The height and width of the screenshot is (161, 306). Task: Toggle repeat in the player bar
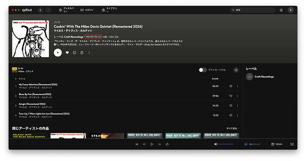click(167, 144)
